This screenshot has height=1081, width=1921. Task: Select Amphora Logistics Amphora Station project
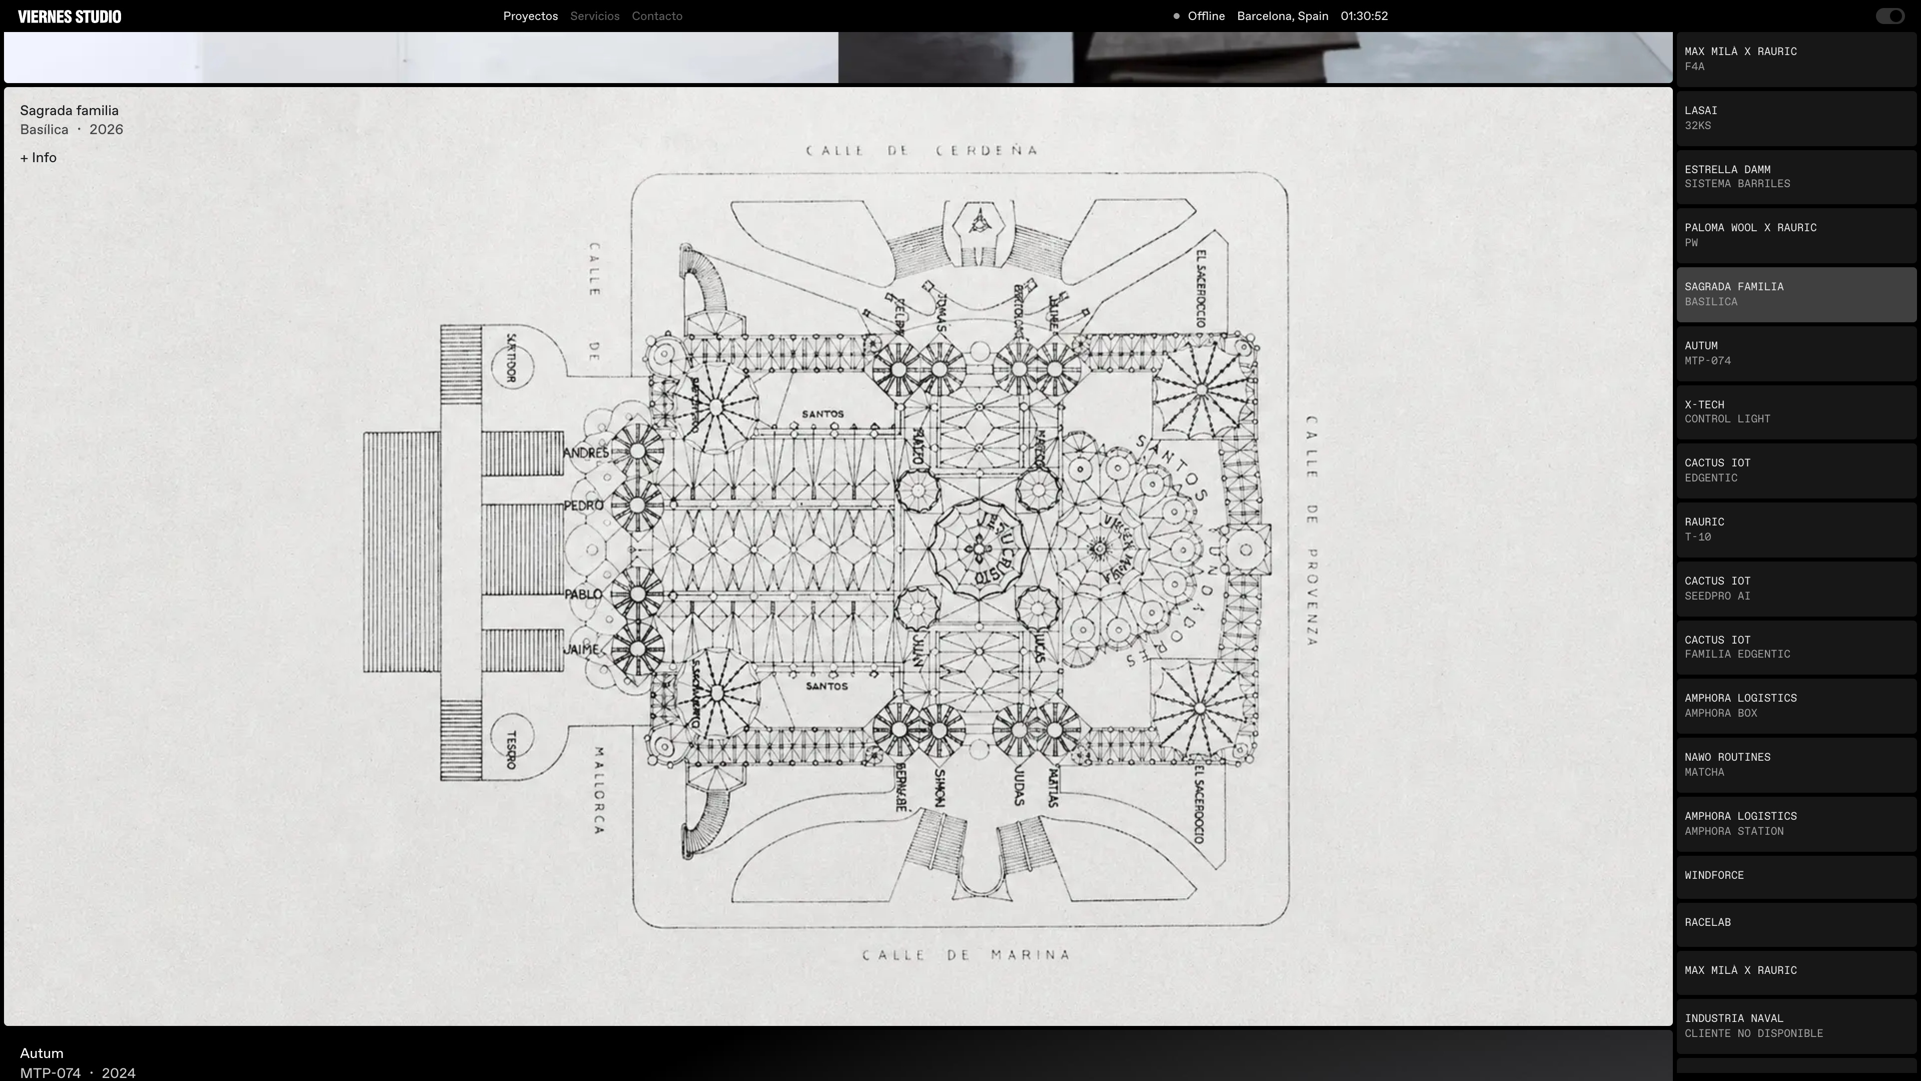click(x=1796, y=824)
